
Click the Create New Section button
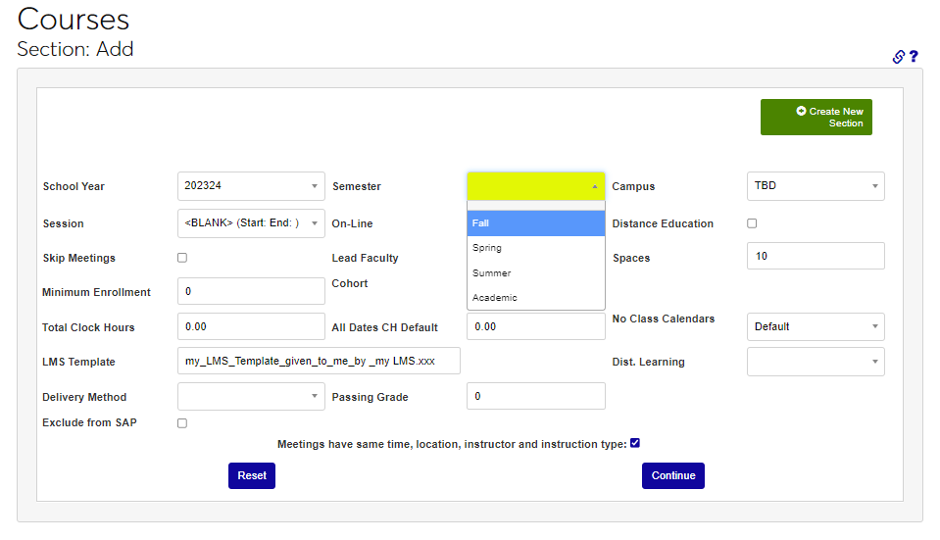point(816,118)
